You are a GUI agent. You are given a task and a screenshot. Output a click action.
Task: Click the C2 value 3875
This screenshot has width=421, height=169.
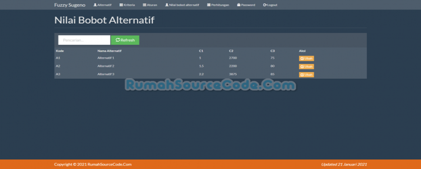coord(233,74)
